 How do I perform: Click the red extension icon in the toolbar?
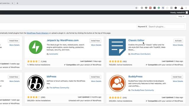[x=150, y=8]
